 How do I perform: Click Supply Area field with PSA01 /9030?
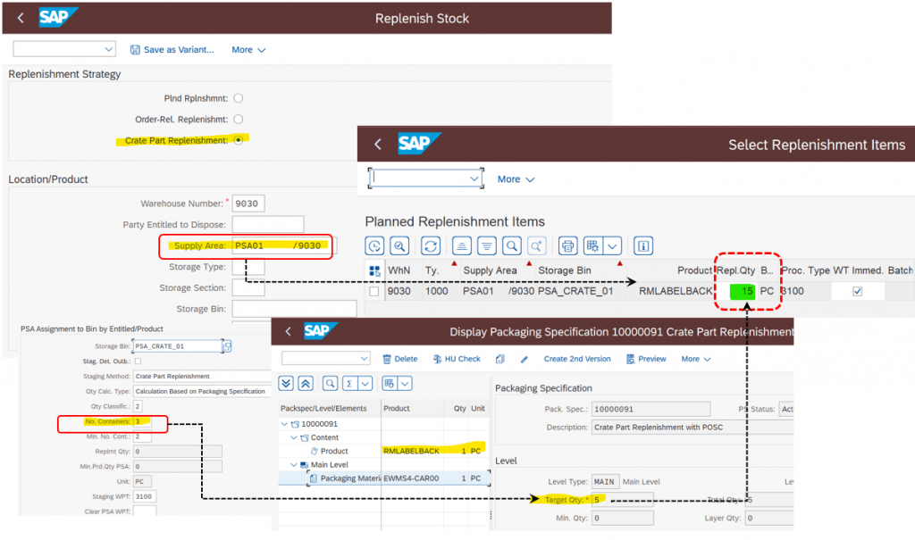(282, 245)
